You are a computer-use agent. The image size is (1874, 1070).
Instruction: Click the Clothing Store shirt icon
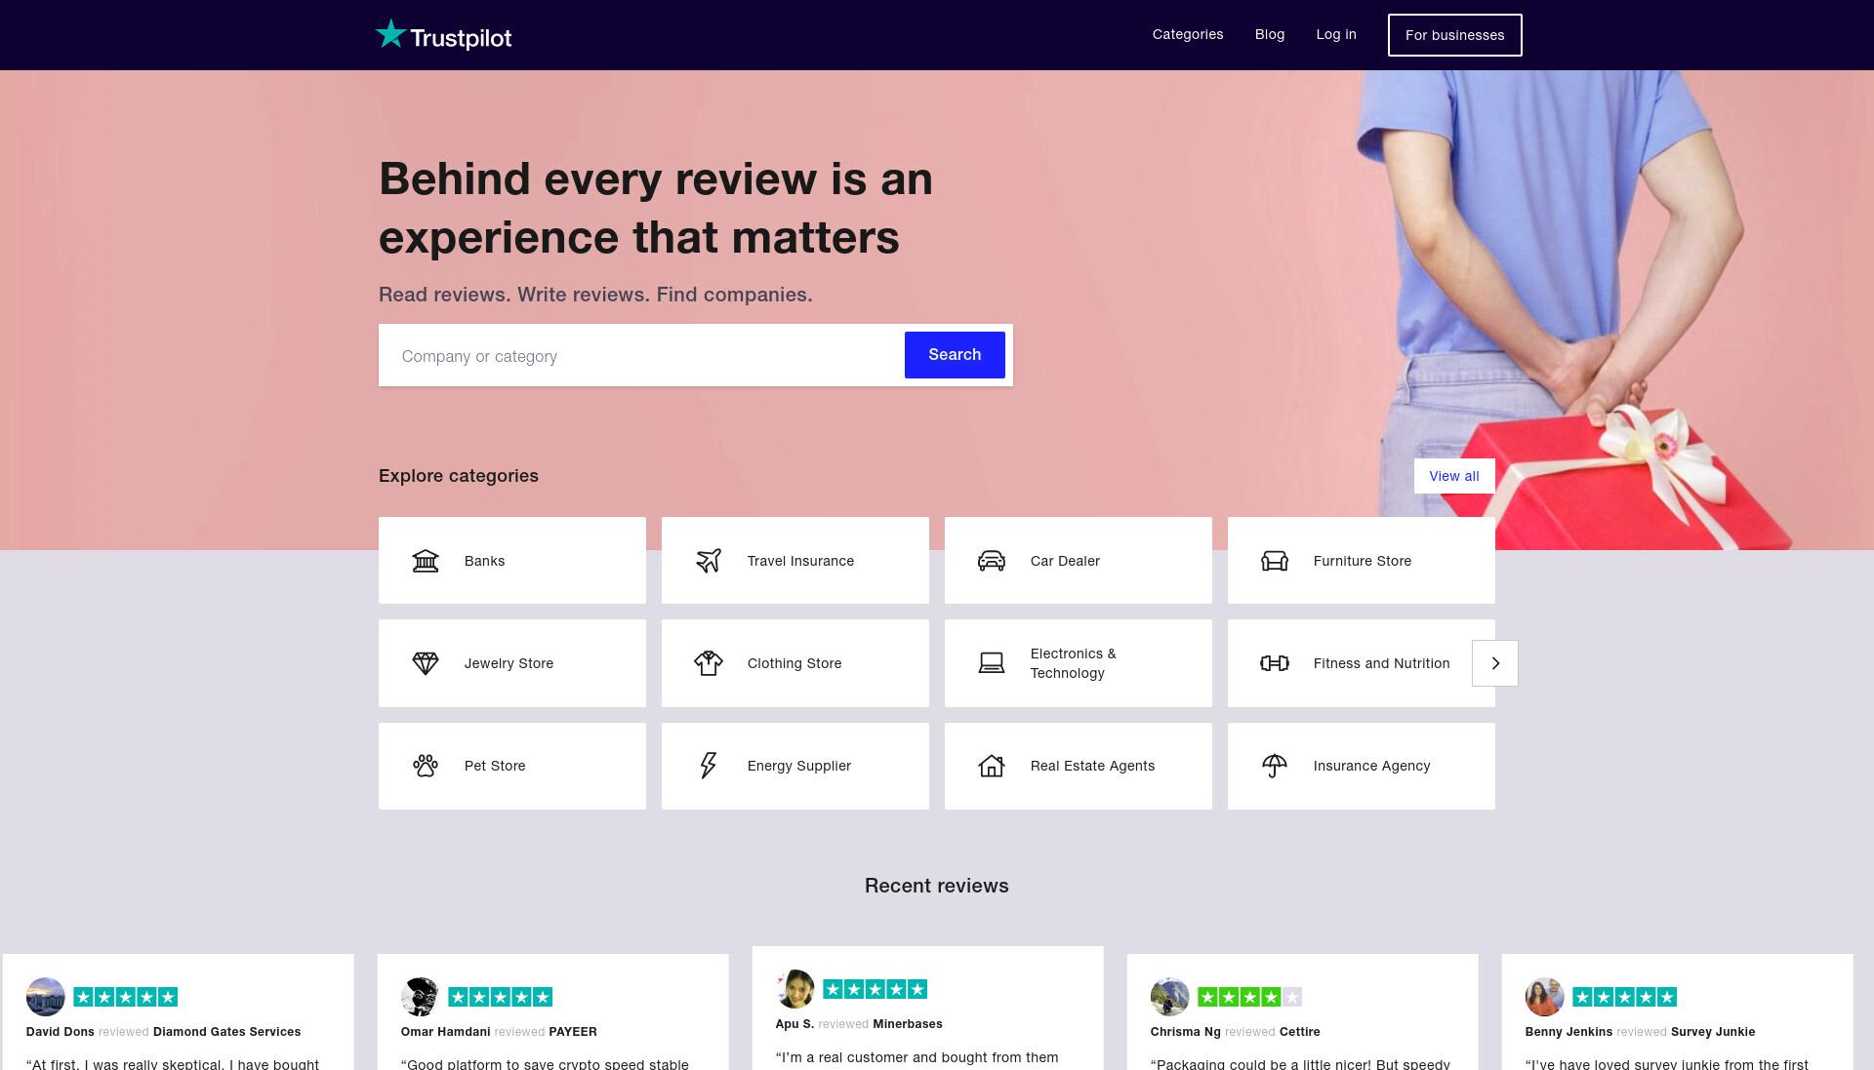[x=709, y=663]
